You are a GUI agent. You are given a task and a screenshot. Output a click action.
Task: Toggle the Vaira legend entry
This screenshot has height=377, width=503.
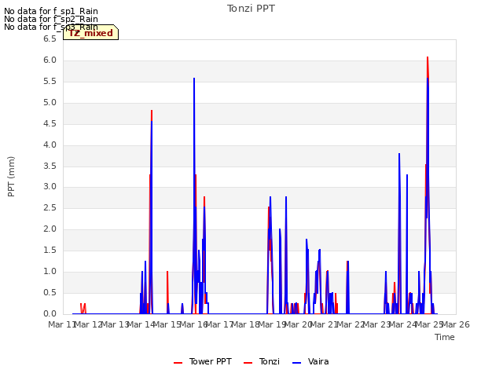pos(310,361)
